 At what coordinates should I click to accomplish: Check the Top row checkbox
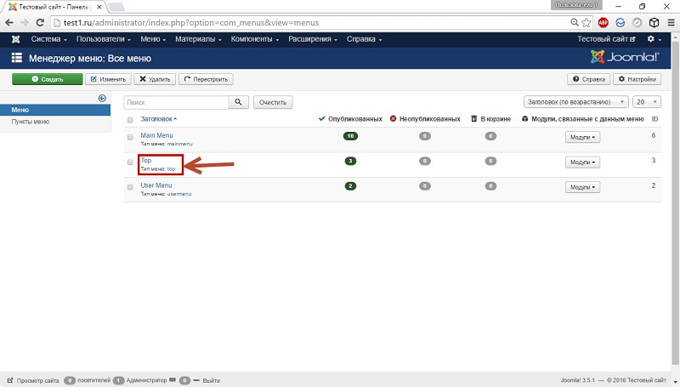point(130,162)
